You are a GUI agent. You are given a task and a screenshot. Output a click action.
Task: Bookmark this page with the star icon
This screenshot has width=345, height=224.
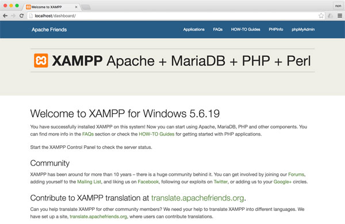(x=321, y=16)
